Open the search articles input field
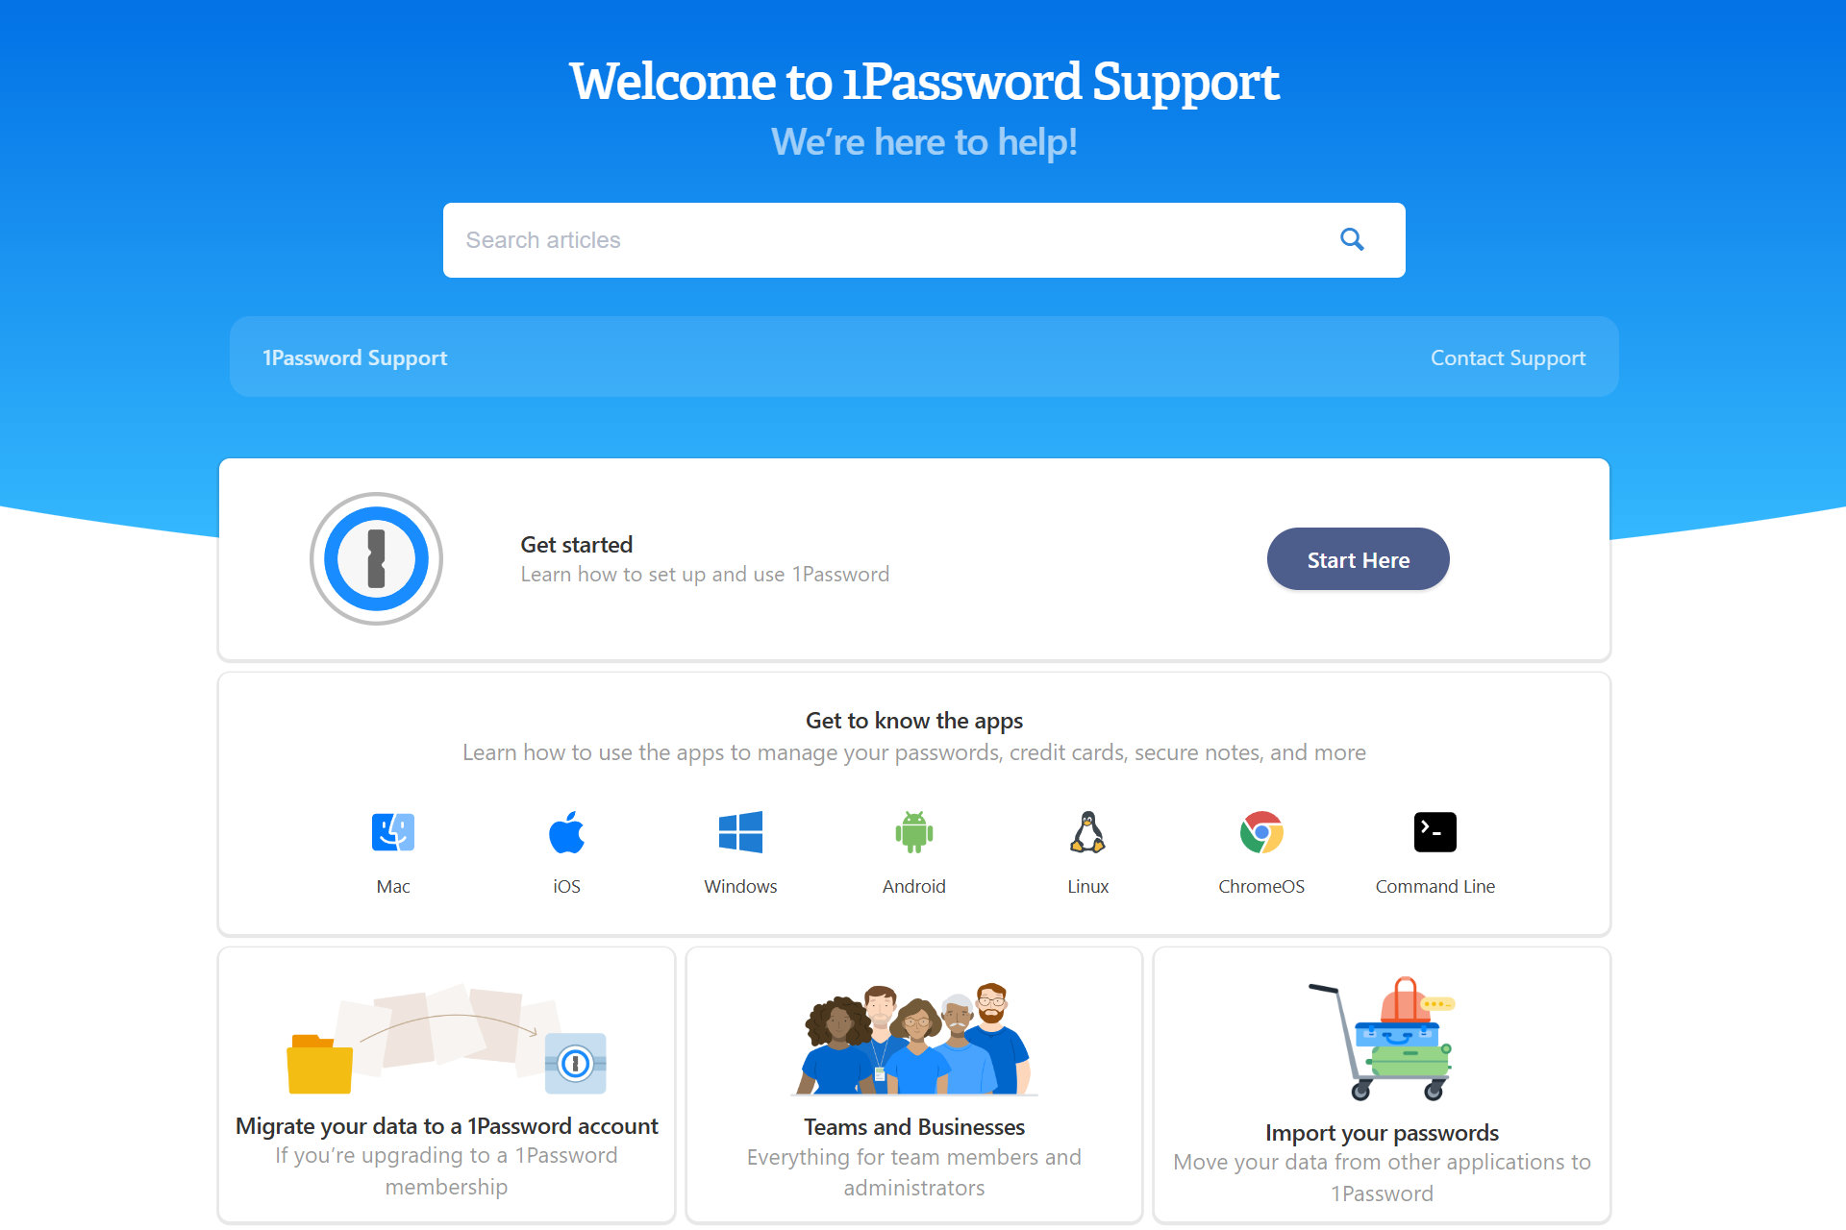Viewport: 1846px width, 1230px height. coord(923,240)
